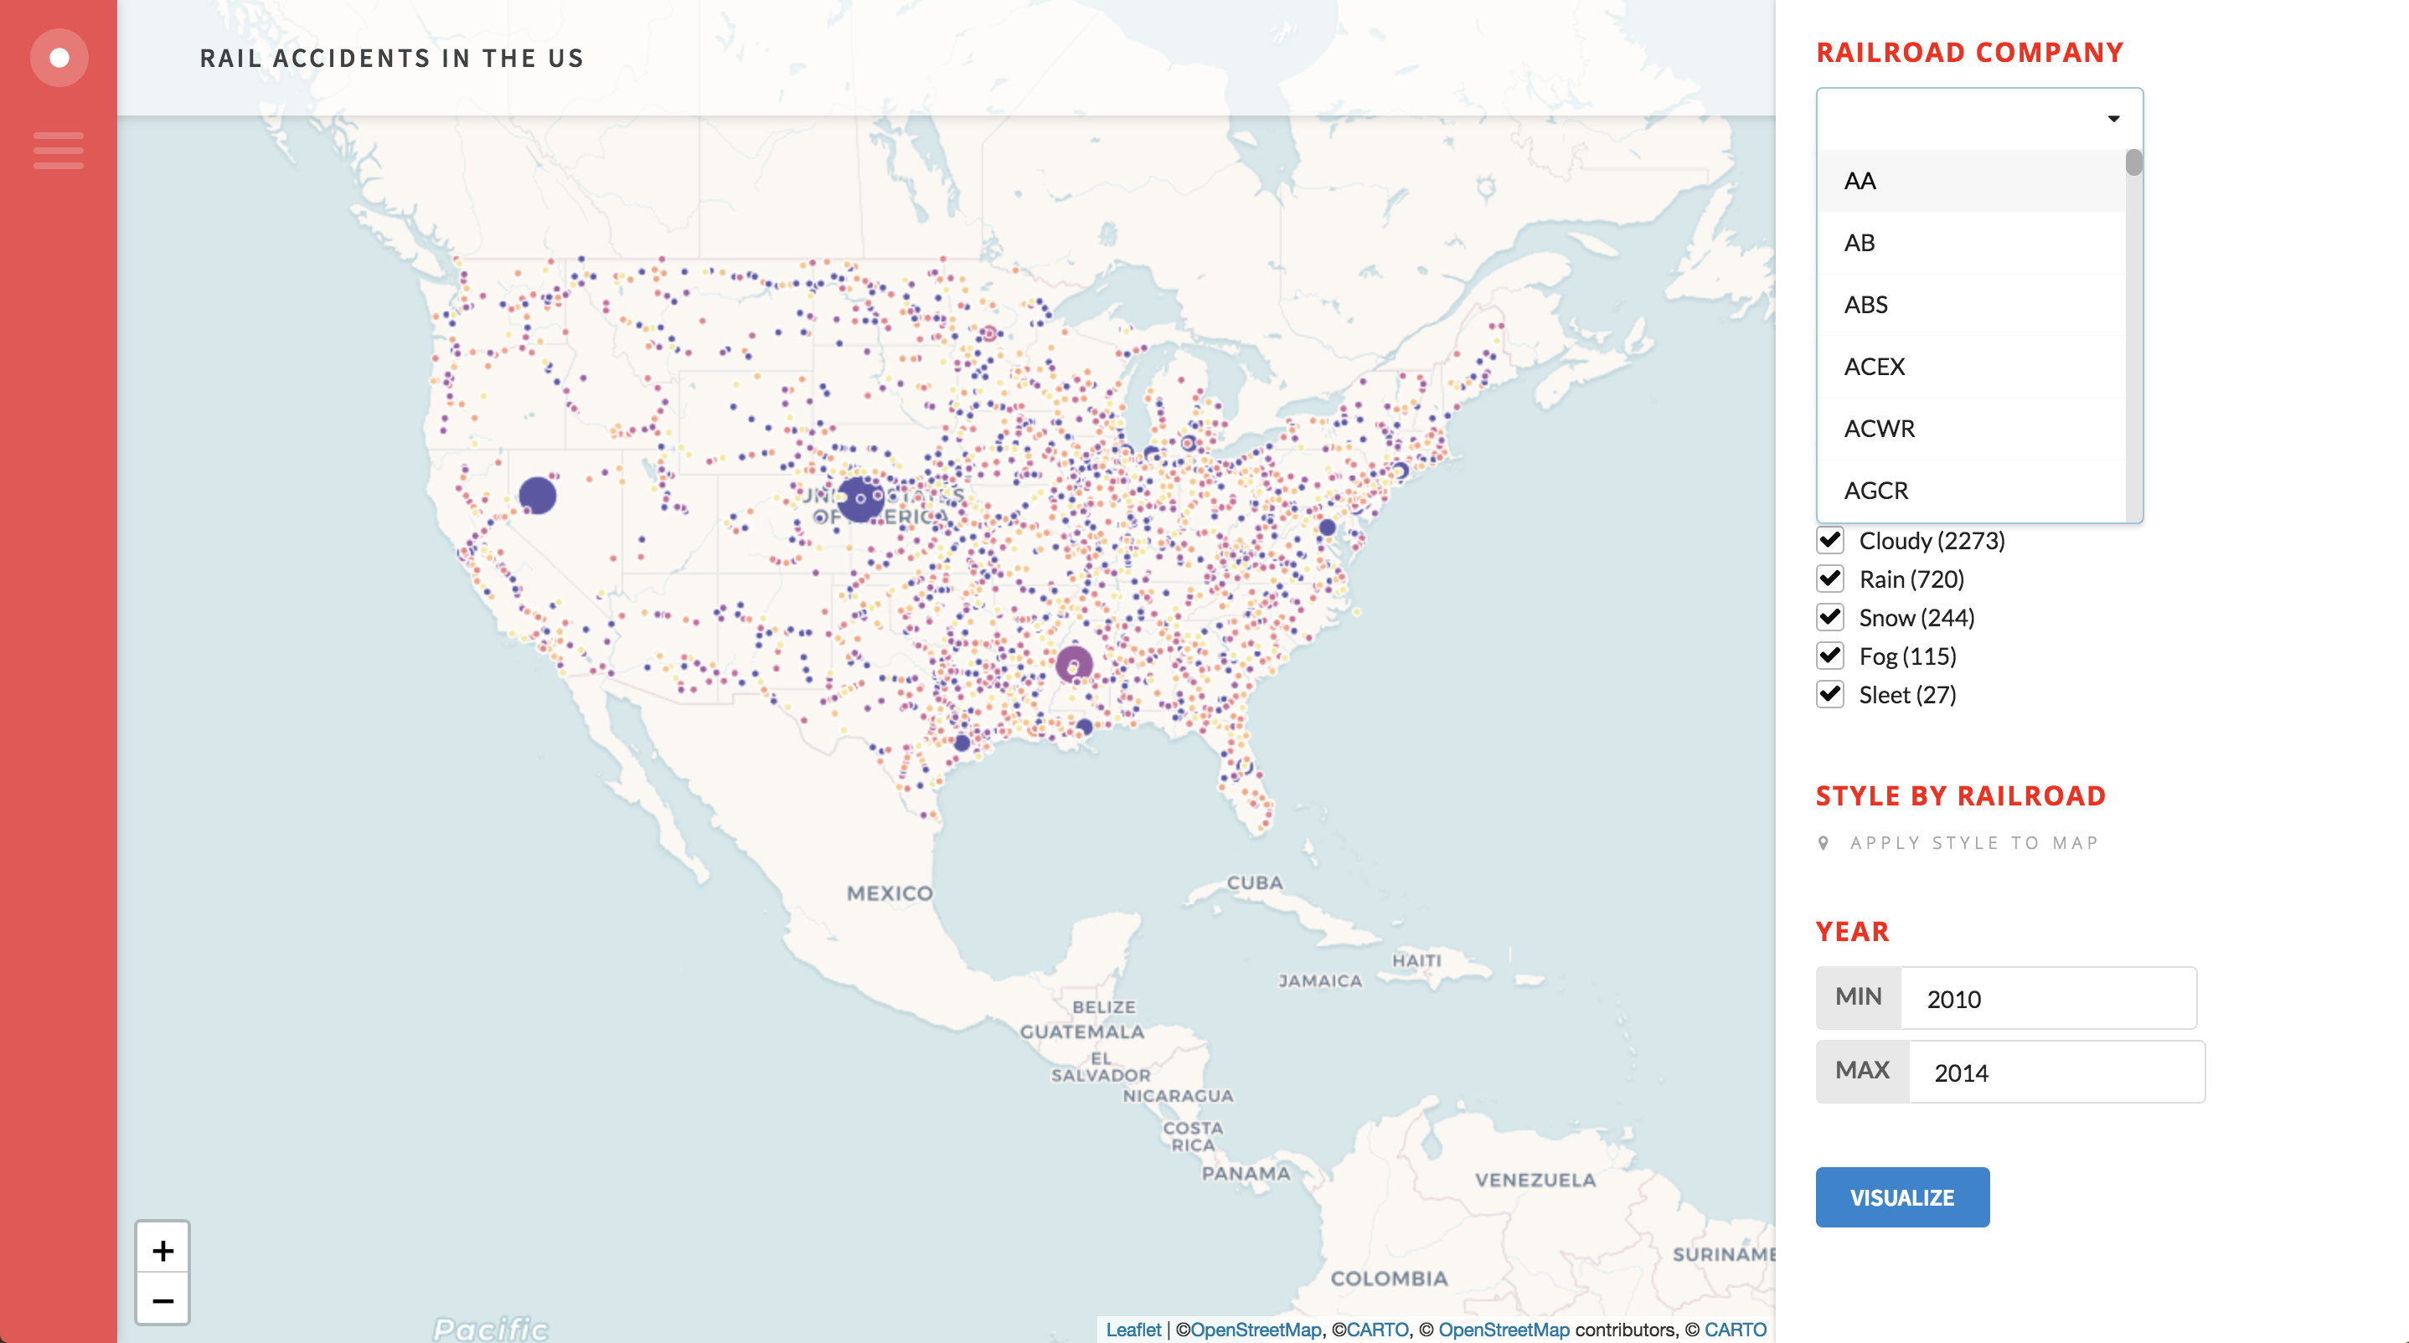Click the large purple circle in Nevada

pos(538,496)
